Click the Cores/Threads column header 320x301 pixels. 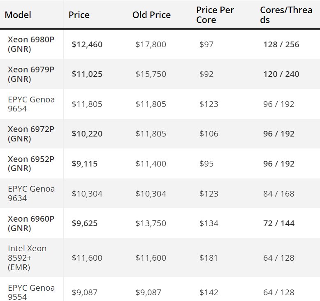pos(286,15)
